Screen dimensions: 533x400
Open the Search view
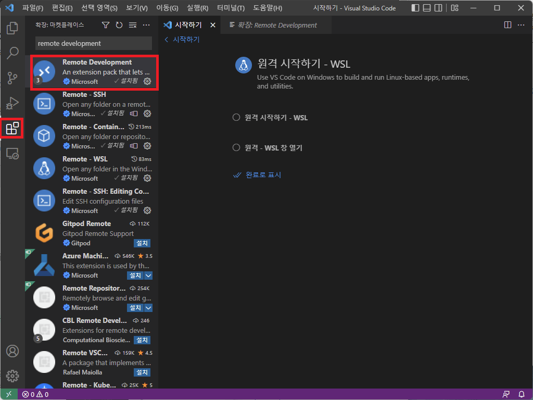click(x=12, y=53)
